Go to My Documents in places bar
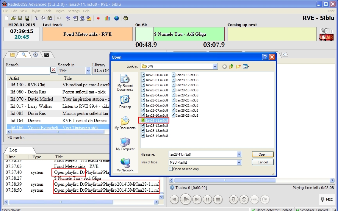Image resolution: width=338 pixels, height=211 pixels. (125, 123)
